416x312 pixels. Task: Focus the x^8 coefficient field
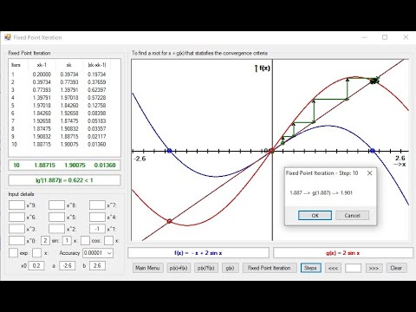tap(56, 205)
